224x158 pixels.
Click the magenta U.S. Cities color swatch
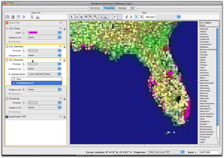(33, 33)
